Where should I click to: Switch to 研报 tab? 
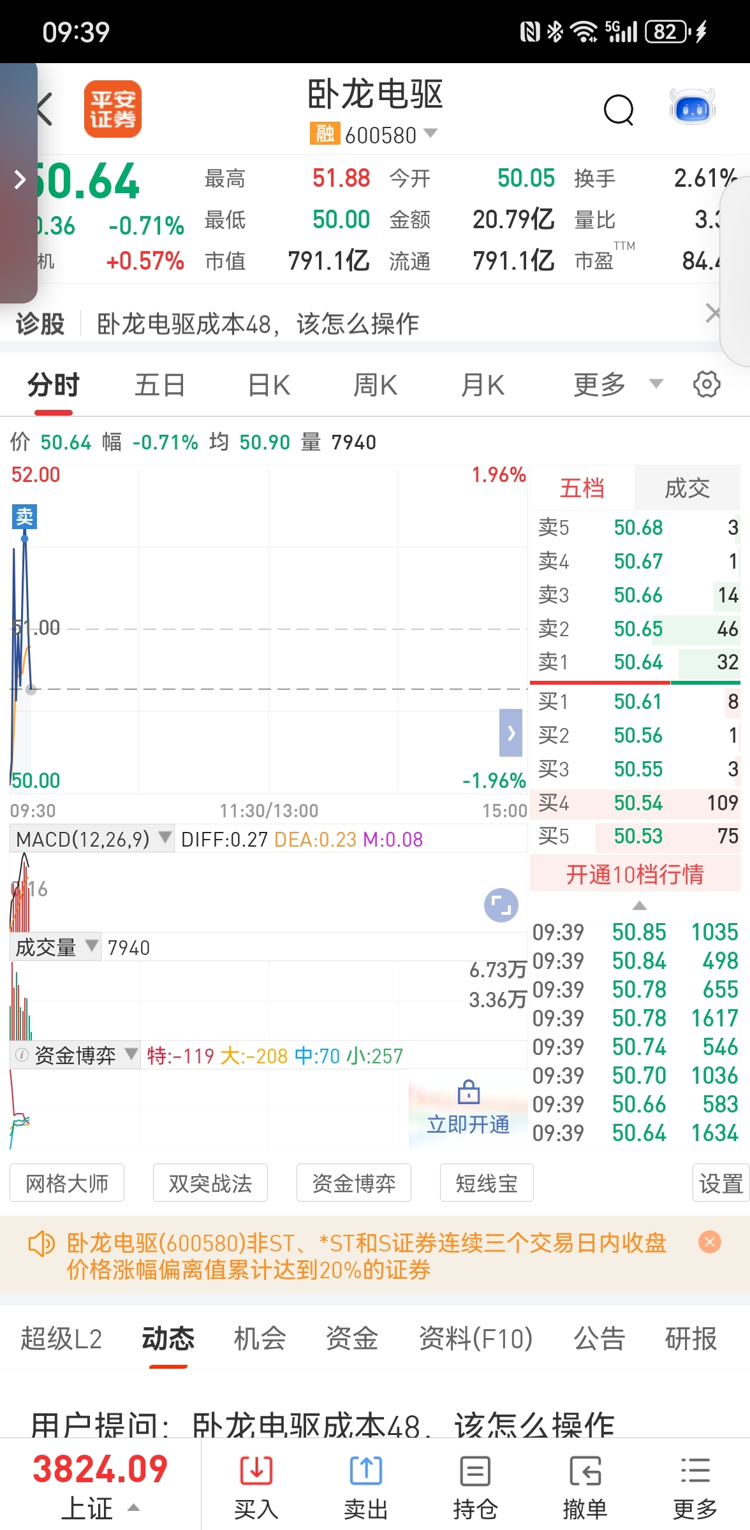pos(691,1338)
